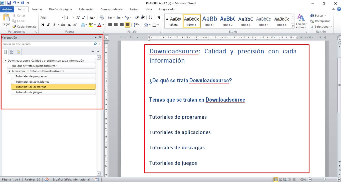Select Tutoriales de juegos in navigation
Screen dimensions: 341x182
click(x=54, y=92)
